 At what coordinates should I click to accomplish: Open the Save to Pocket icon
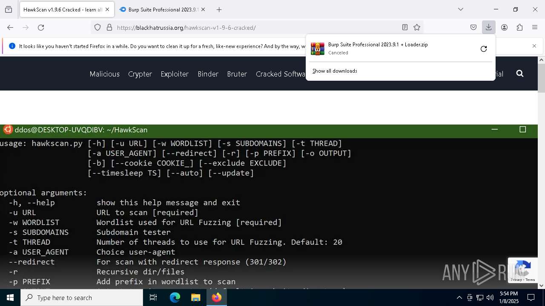tap(473, 28)
